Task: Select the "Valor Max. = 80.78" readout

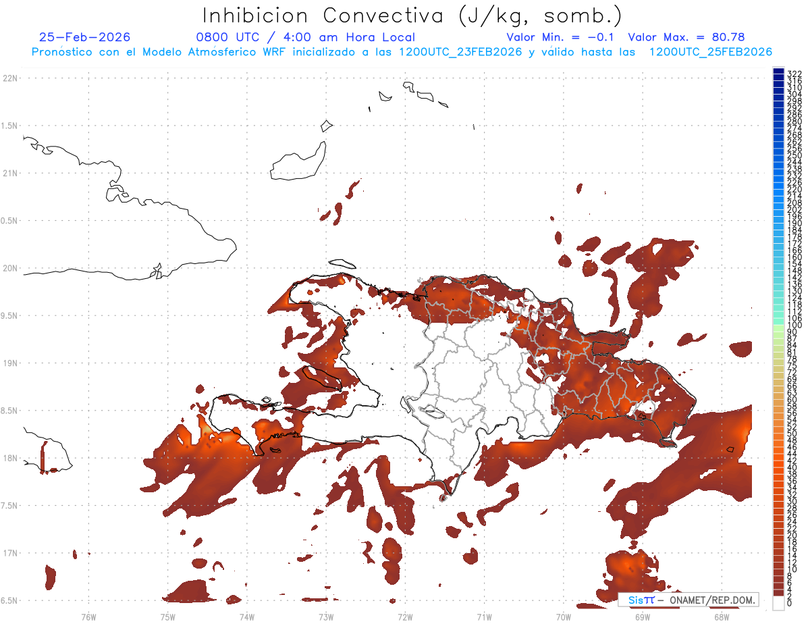Action: [x=686, y=37]
